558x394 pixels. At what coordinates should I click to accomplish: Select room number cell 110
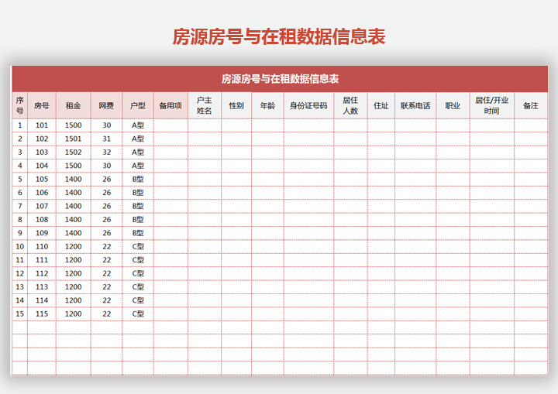click(42, 246)
